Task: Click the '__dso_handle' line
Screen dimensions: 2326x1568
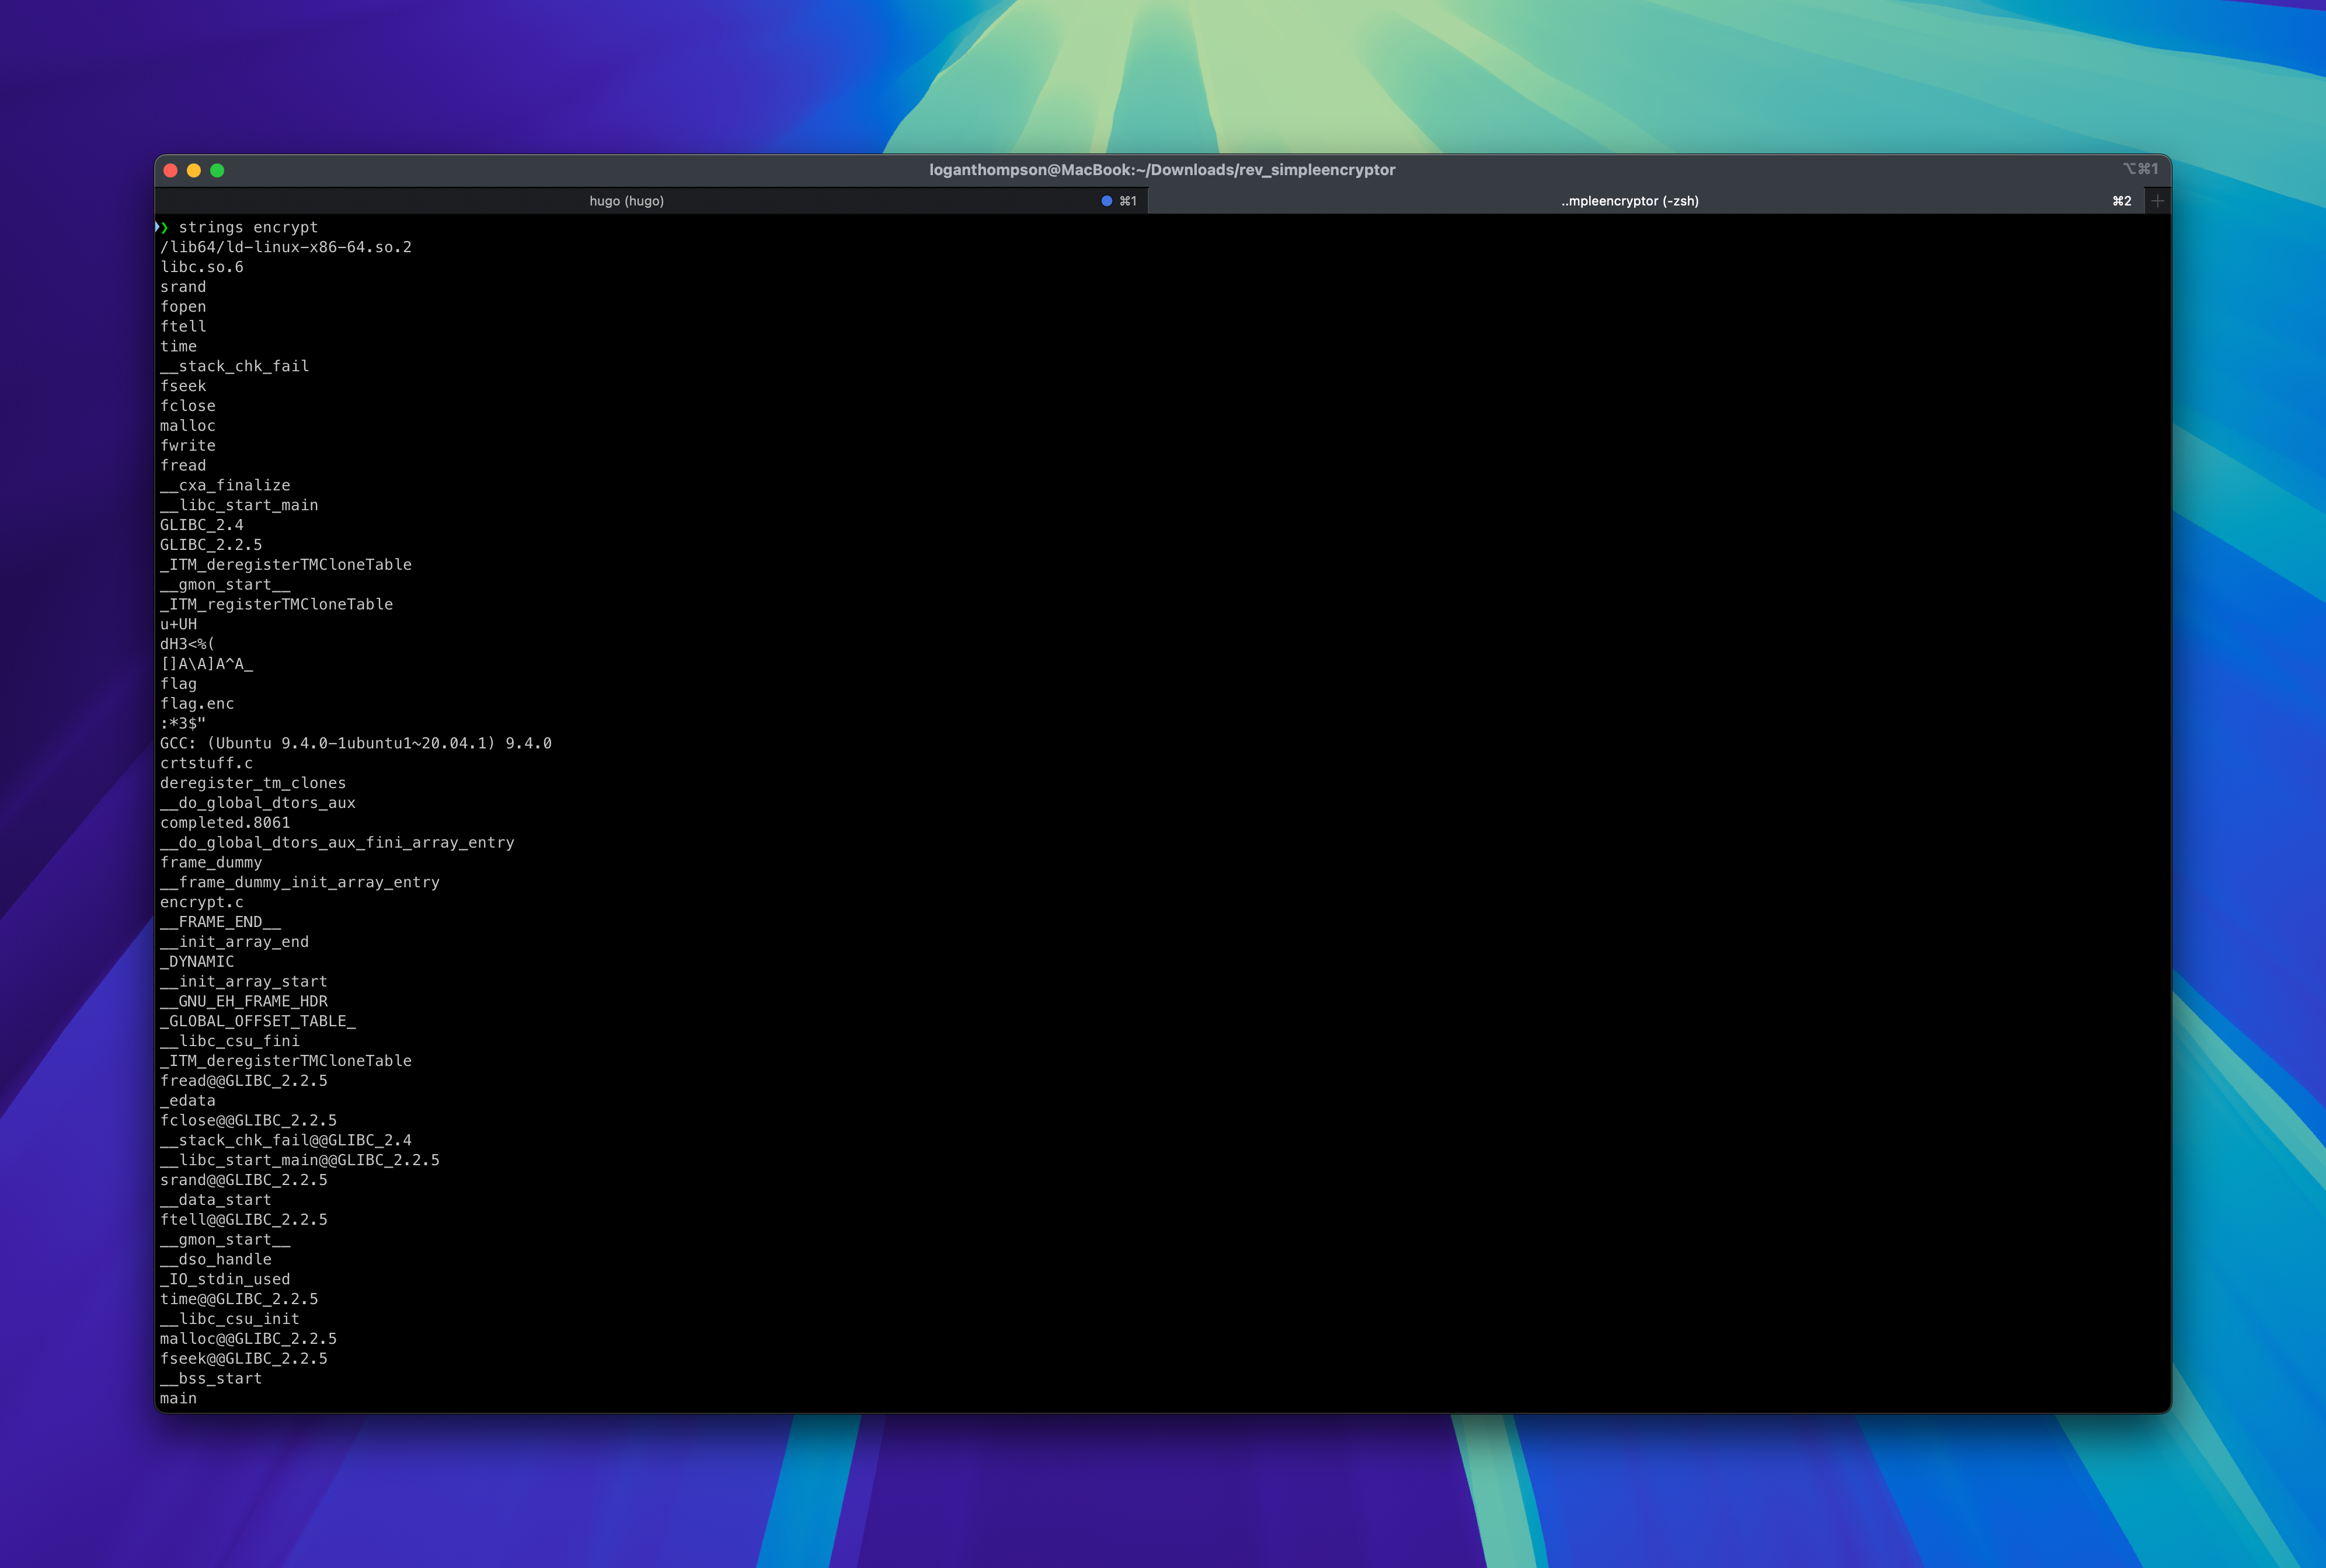Action: 216,1260
